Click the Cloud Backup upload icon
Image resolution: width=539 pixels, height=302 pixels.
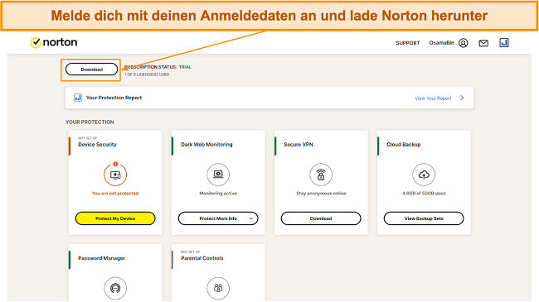click(x=424, y=175)
